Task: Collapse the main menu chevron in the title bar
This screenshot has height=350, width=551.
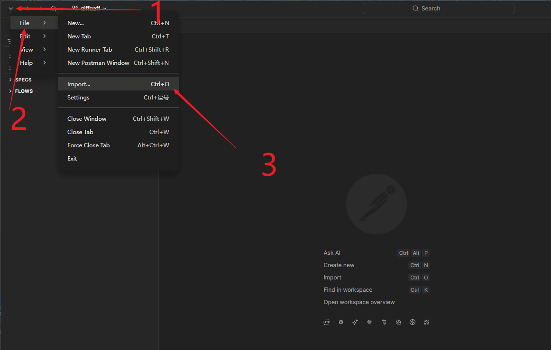Action: 11,9
